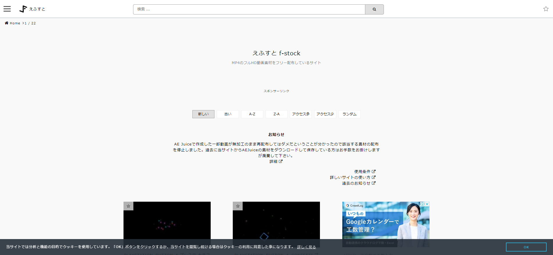Image resolution: width=553 pixels, height=255 pixels.
Task: Open the first video thumbnail with colored particles
Action: click(x=167, y=224)
